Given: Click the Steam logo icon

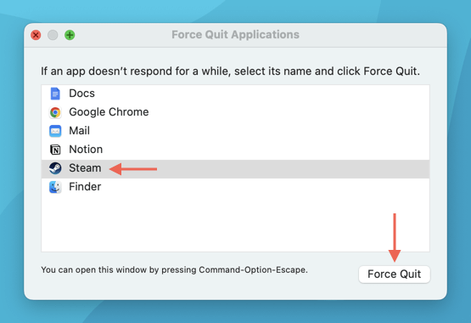Looking at the screenshot, I should (x=55, y=168).
